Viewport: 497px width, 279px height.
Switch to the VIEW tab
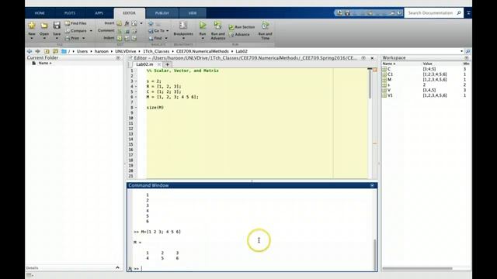point(193,13)
